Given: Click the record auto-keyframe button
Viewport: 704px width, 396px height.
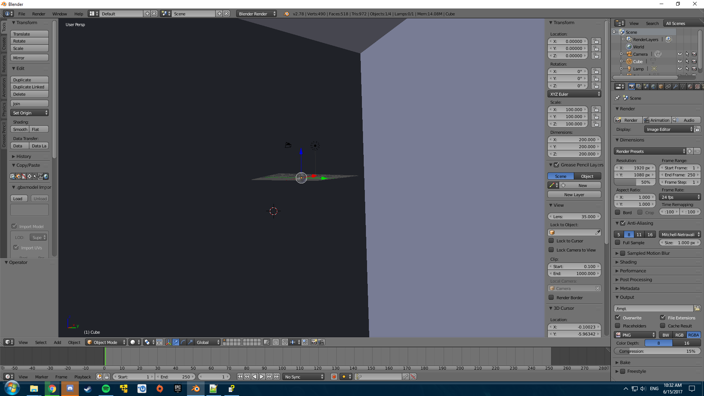Looking at the screenshot, I should pos(334,377).
